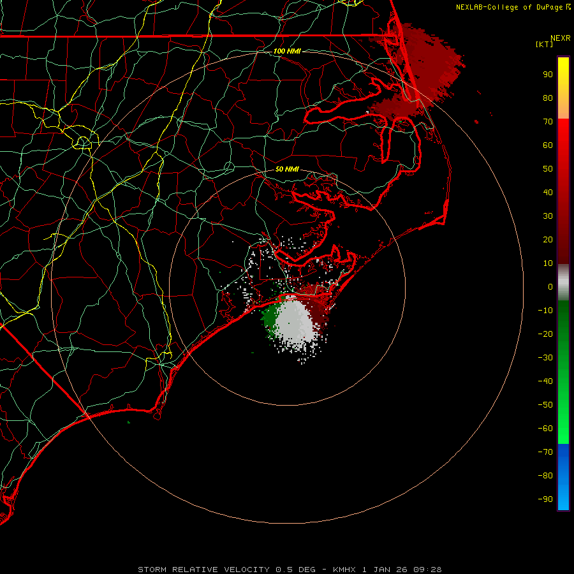This screenshot has width=574, height=574.
Task: Click the -20 value on the velocity scale
Action: (x=545, y=334)
